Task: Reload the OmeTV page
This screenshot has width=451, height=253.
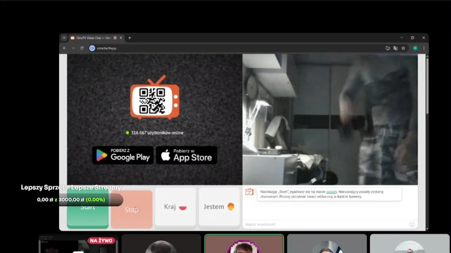Action: coord(82,48)
